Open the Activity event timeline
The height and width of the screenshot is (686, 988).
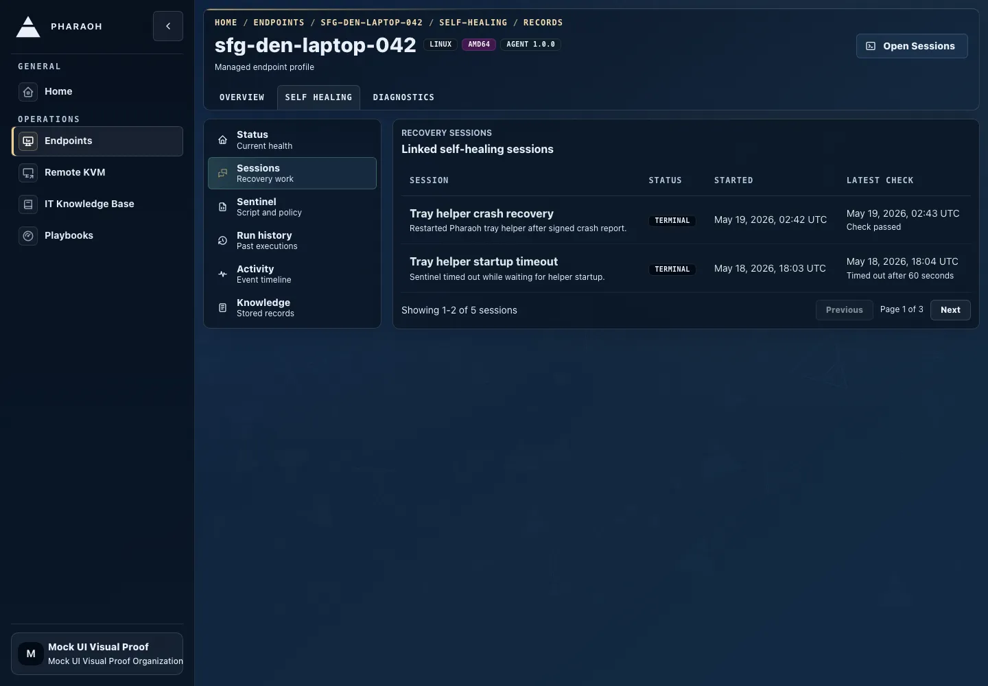[x=292, y=274]
